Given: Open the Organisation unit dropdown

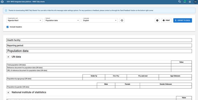Looking at the screenshot, I should tap(24, 20).
